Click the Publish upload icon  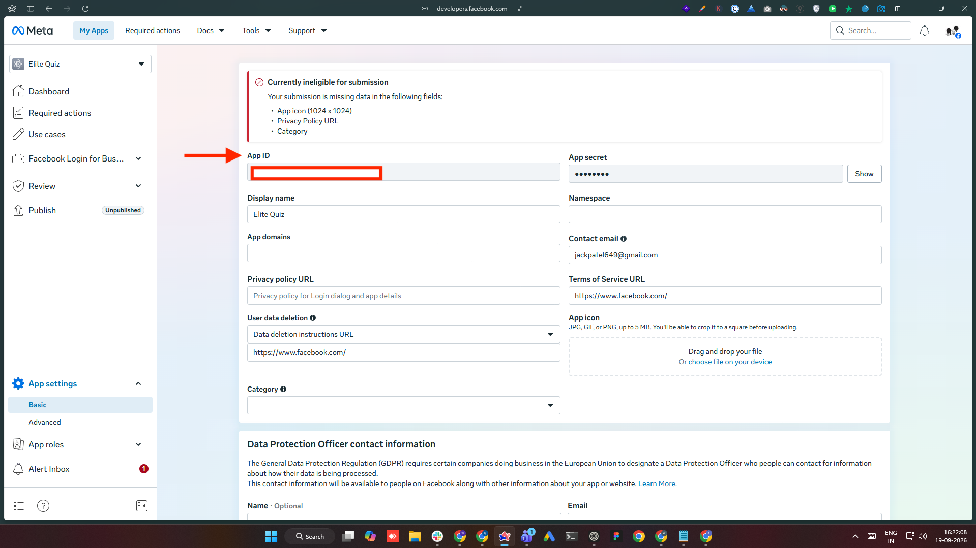point(18,210)
